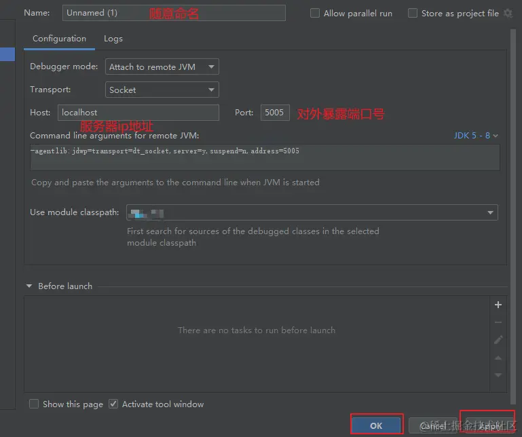The image size is (522, 437).
Task: Switch to the Configuration tab
Action: click(59, 39)
